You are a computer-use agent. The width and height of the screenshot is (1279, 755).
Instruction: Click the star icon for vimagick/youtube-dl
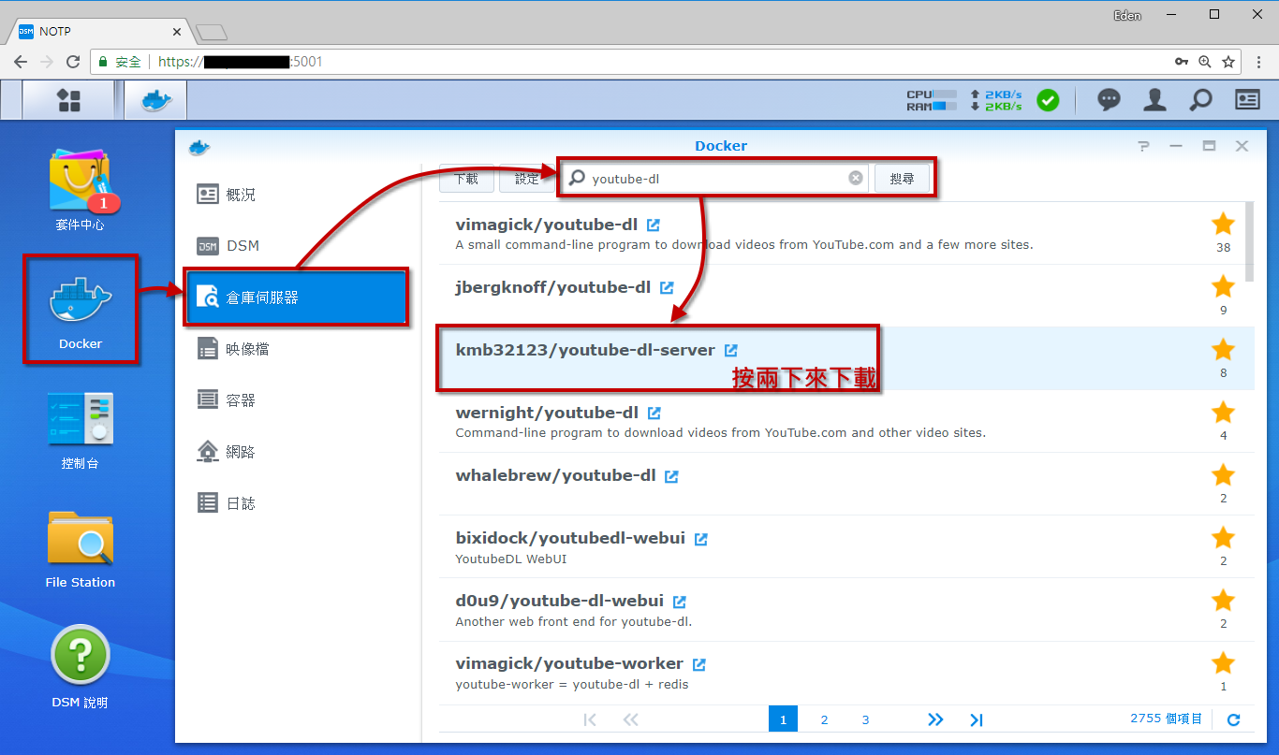(1223, 224)
